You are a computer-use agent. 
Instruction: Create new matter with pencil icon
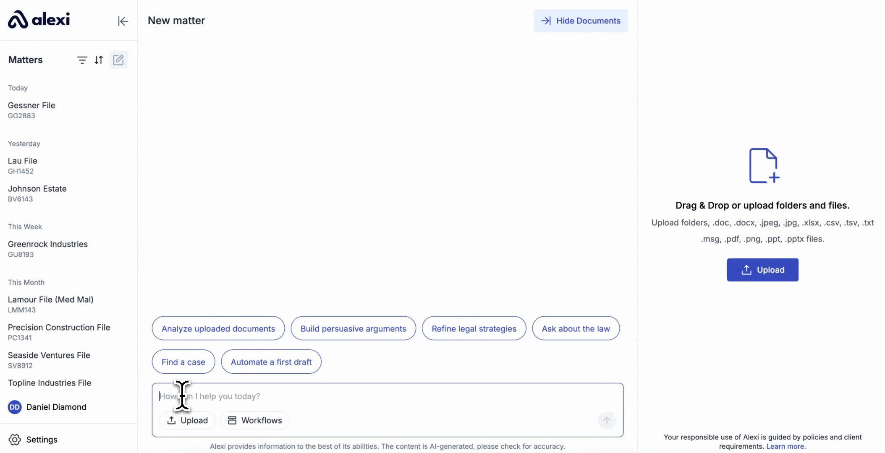[118, 60]
